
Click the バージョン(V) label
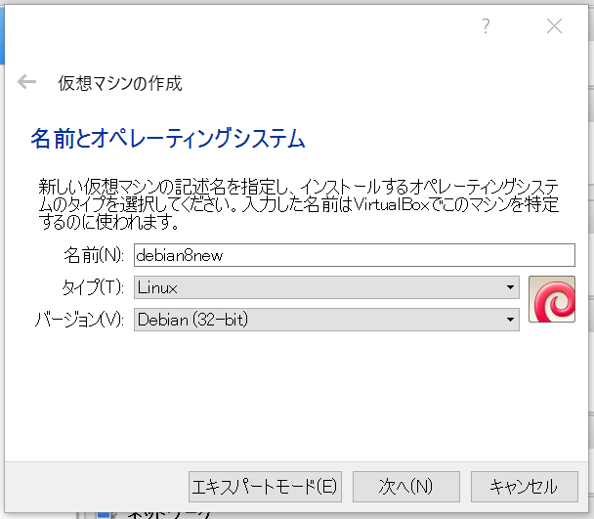point(80,320)
